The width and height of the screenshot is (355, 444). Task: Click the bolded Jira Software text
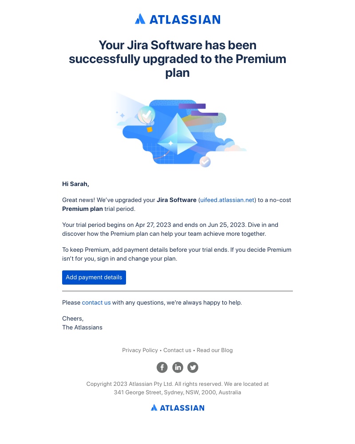(177, 200)
